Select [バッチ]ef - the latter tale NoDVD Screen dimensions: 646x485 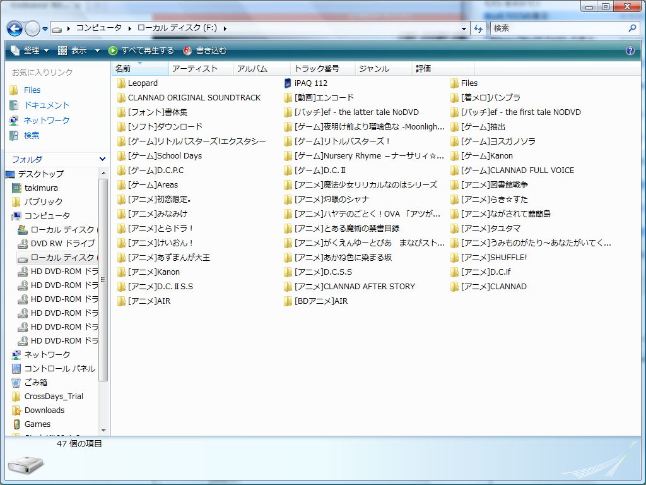[x=356, y=112]
